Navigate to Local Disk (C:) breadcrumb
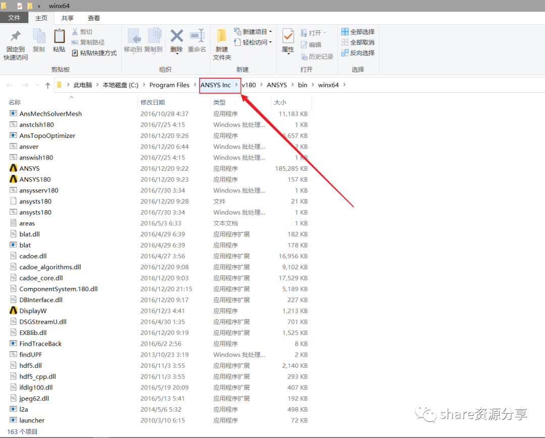The width and height of the screenshot is (545, 438). click(x=120, y=85)
